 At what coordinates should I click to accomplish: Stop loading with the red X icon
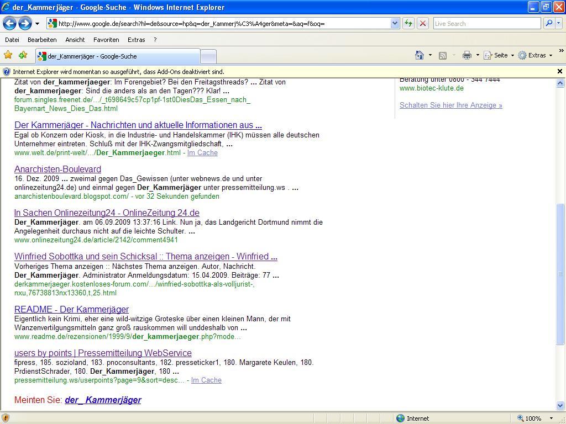(x=423, y=24)
